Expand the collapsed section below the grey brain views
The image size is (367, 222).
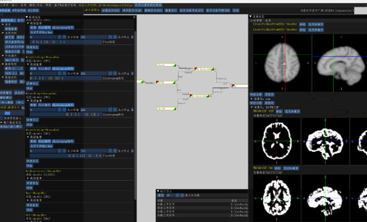click(252, 99)
